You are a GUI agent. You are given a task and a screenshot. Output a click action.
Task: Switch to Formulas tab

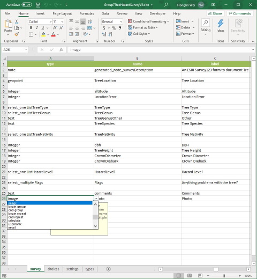coord(87,13)
